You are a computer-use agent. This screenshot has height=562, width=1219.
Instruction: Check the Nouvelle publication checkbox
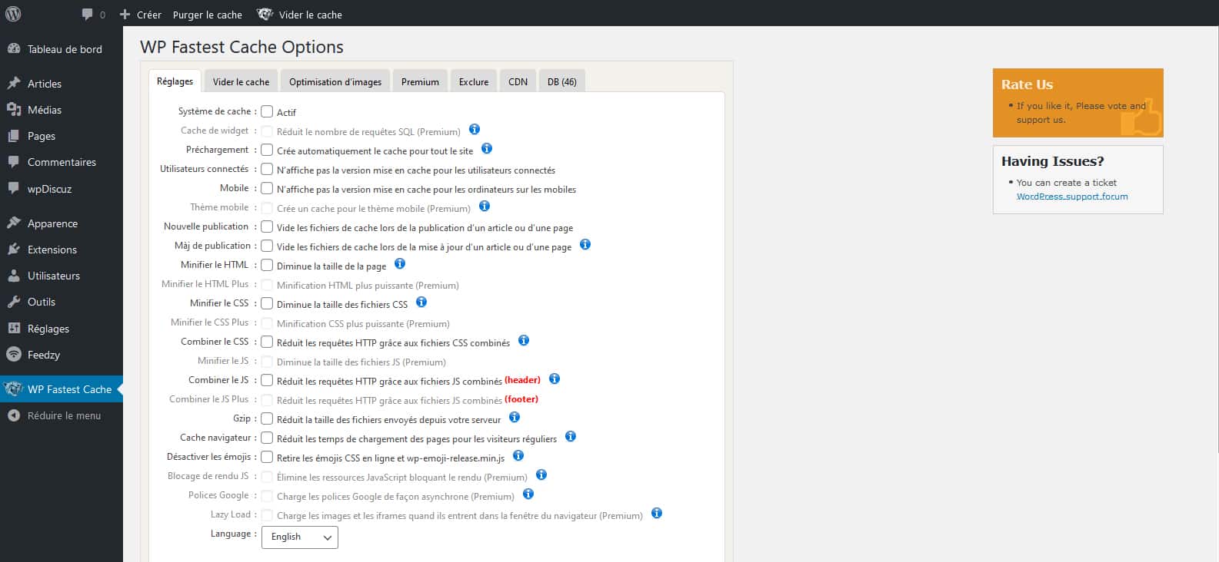point(267,226)
